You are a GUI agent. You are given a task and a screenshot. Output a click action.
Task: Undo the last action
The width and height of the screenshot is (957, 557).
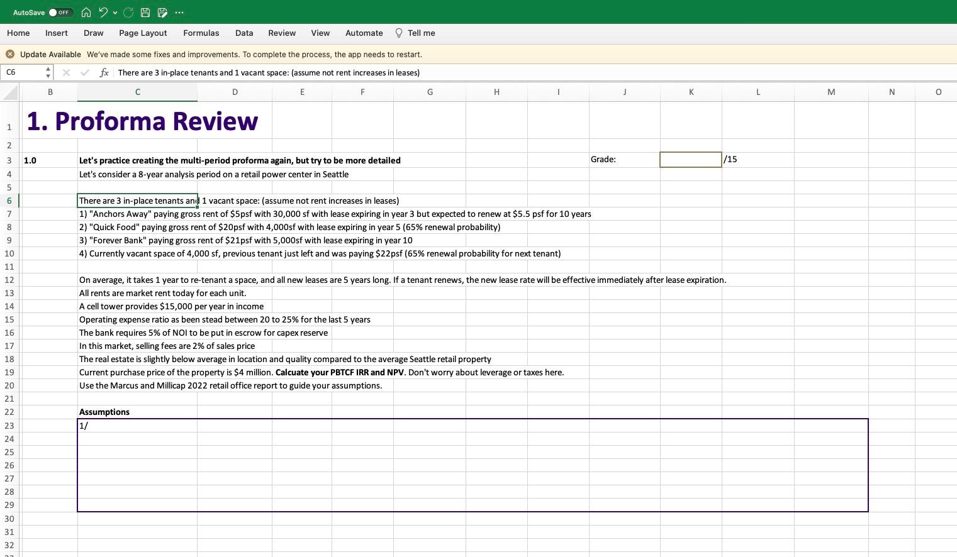point(103,12)
